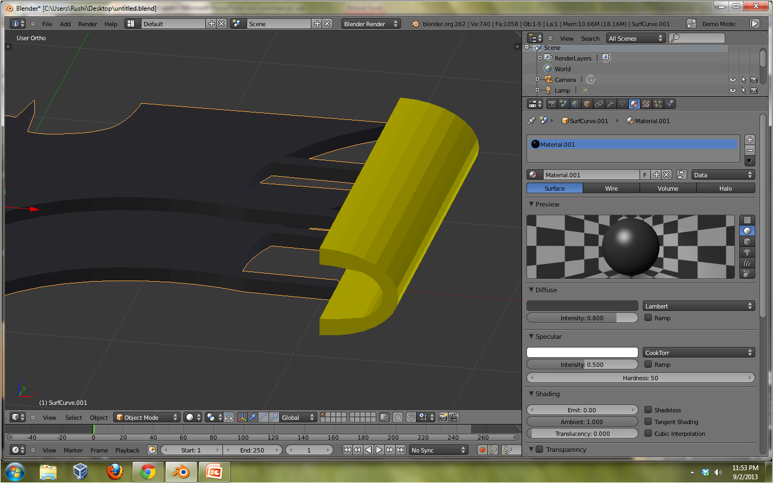773x483 pixels.
Task: Select the monkey preview type icon
Action: pyautogui.click(x=747, y=252)
